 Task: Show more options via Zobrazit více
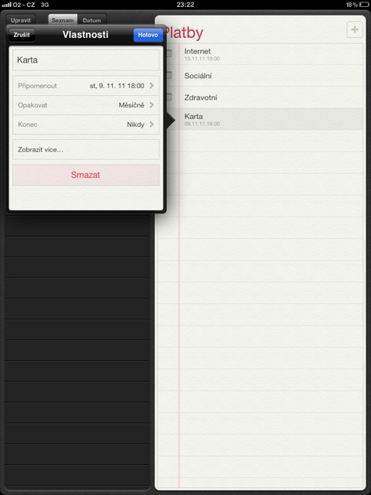coord(86,149)
